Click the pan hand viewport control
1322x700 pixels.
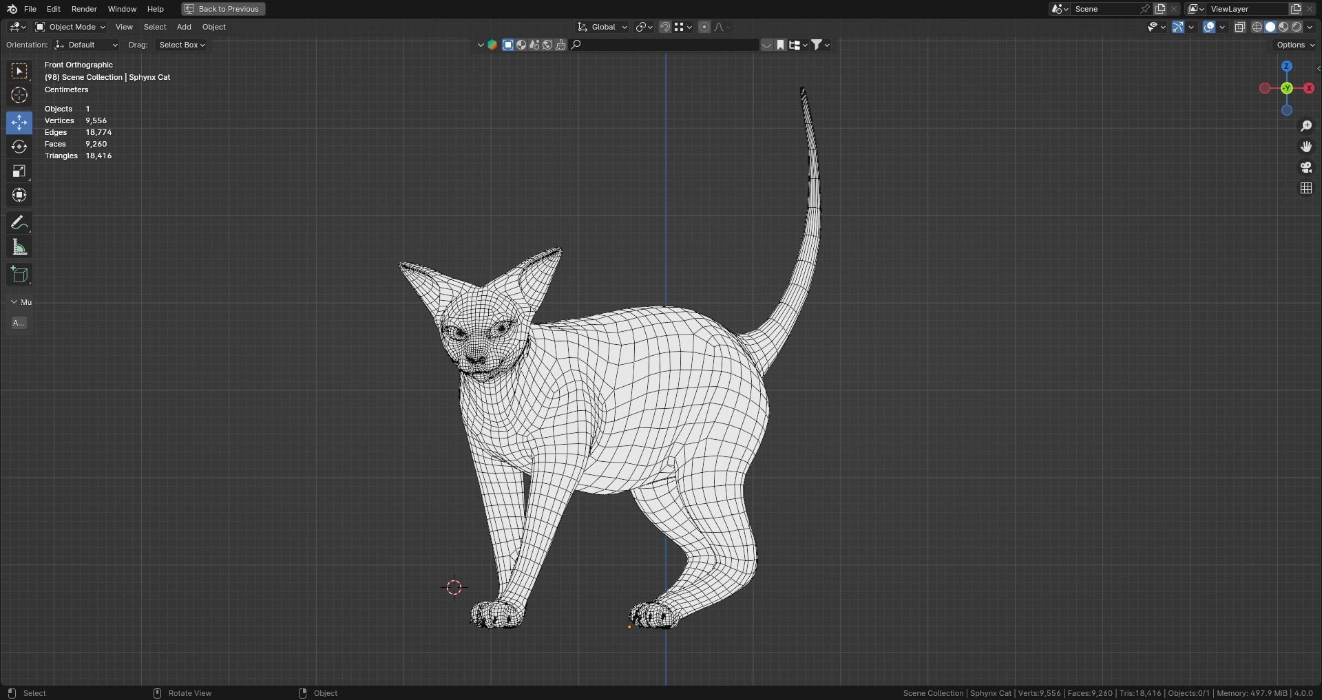click(1306, 147)
